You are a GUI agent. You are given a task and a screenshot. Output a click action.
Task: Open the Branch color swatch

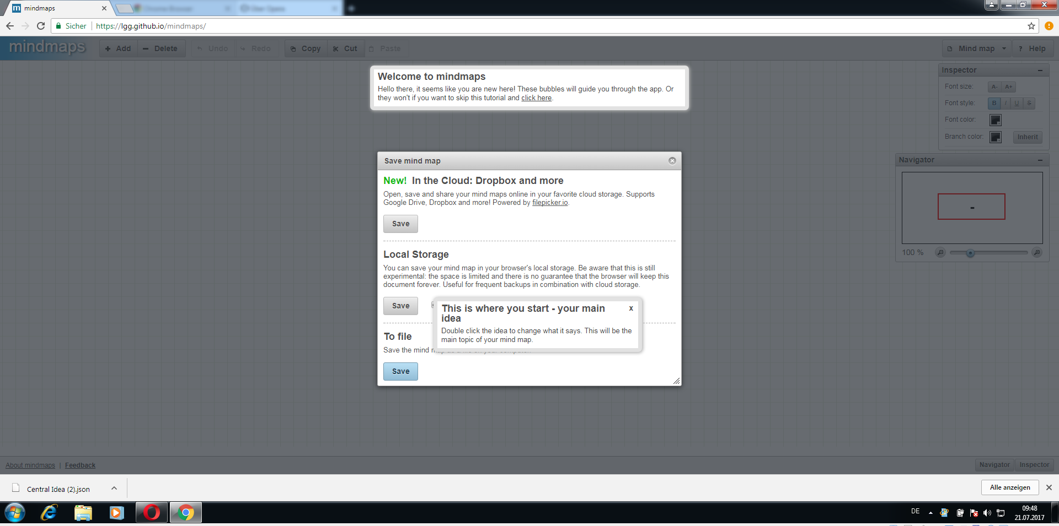click(x=995, y=137)
